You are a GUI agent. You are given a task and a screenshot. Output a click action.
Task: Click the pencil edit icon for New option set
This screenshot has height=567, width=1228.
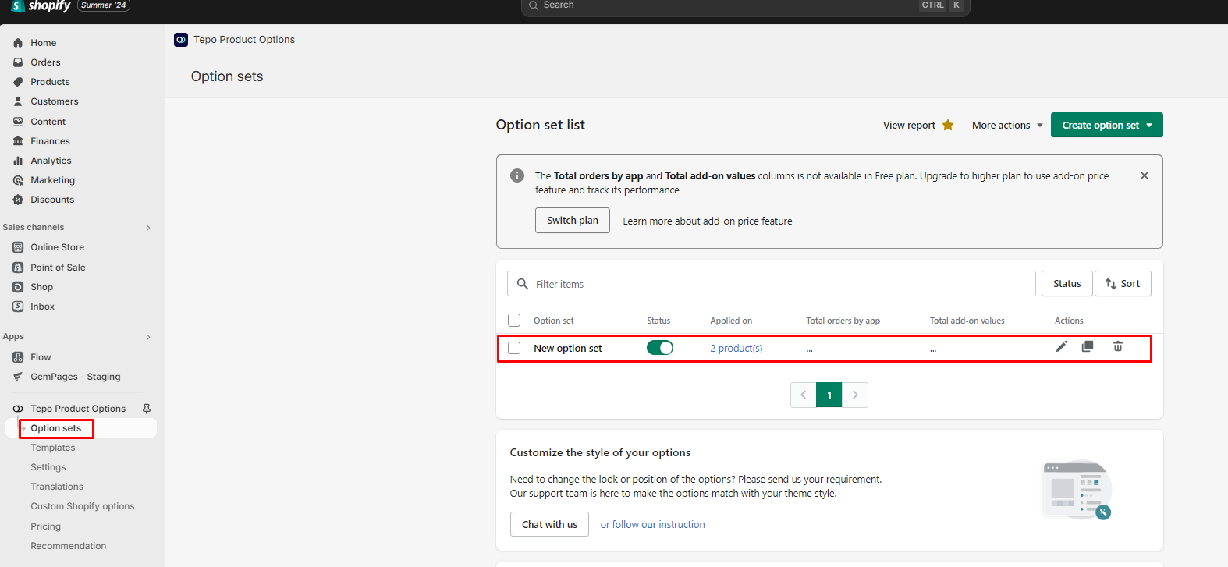1061,347
